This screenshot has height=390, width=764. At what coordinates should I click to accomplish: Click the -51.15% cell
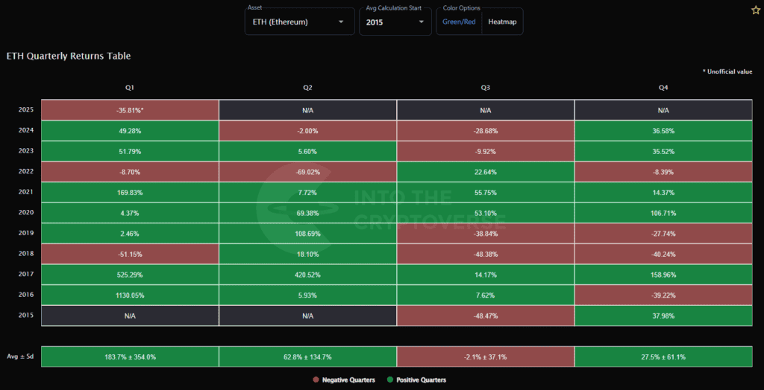coord(130,255)
